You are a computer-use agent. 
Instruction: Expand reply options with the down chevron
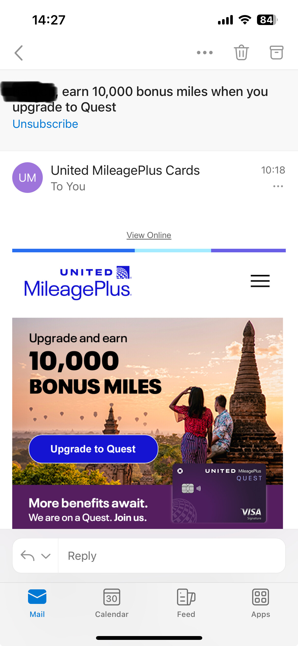46,556
